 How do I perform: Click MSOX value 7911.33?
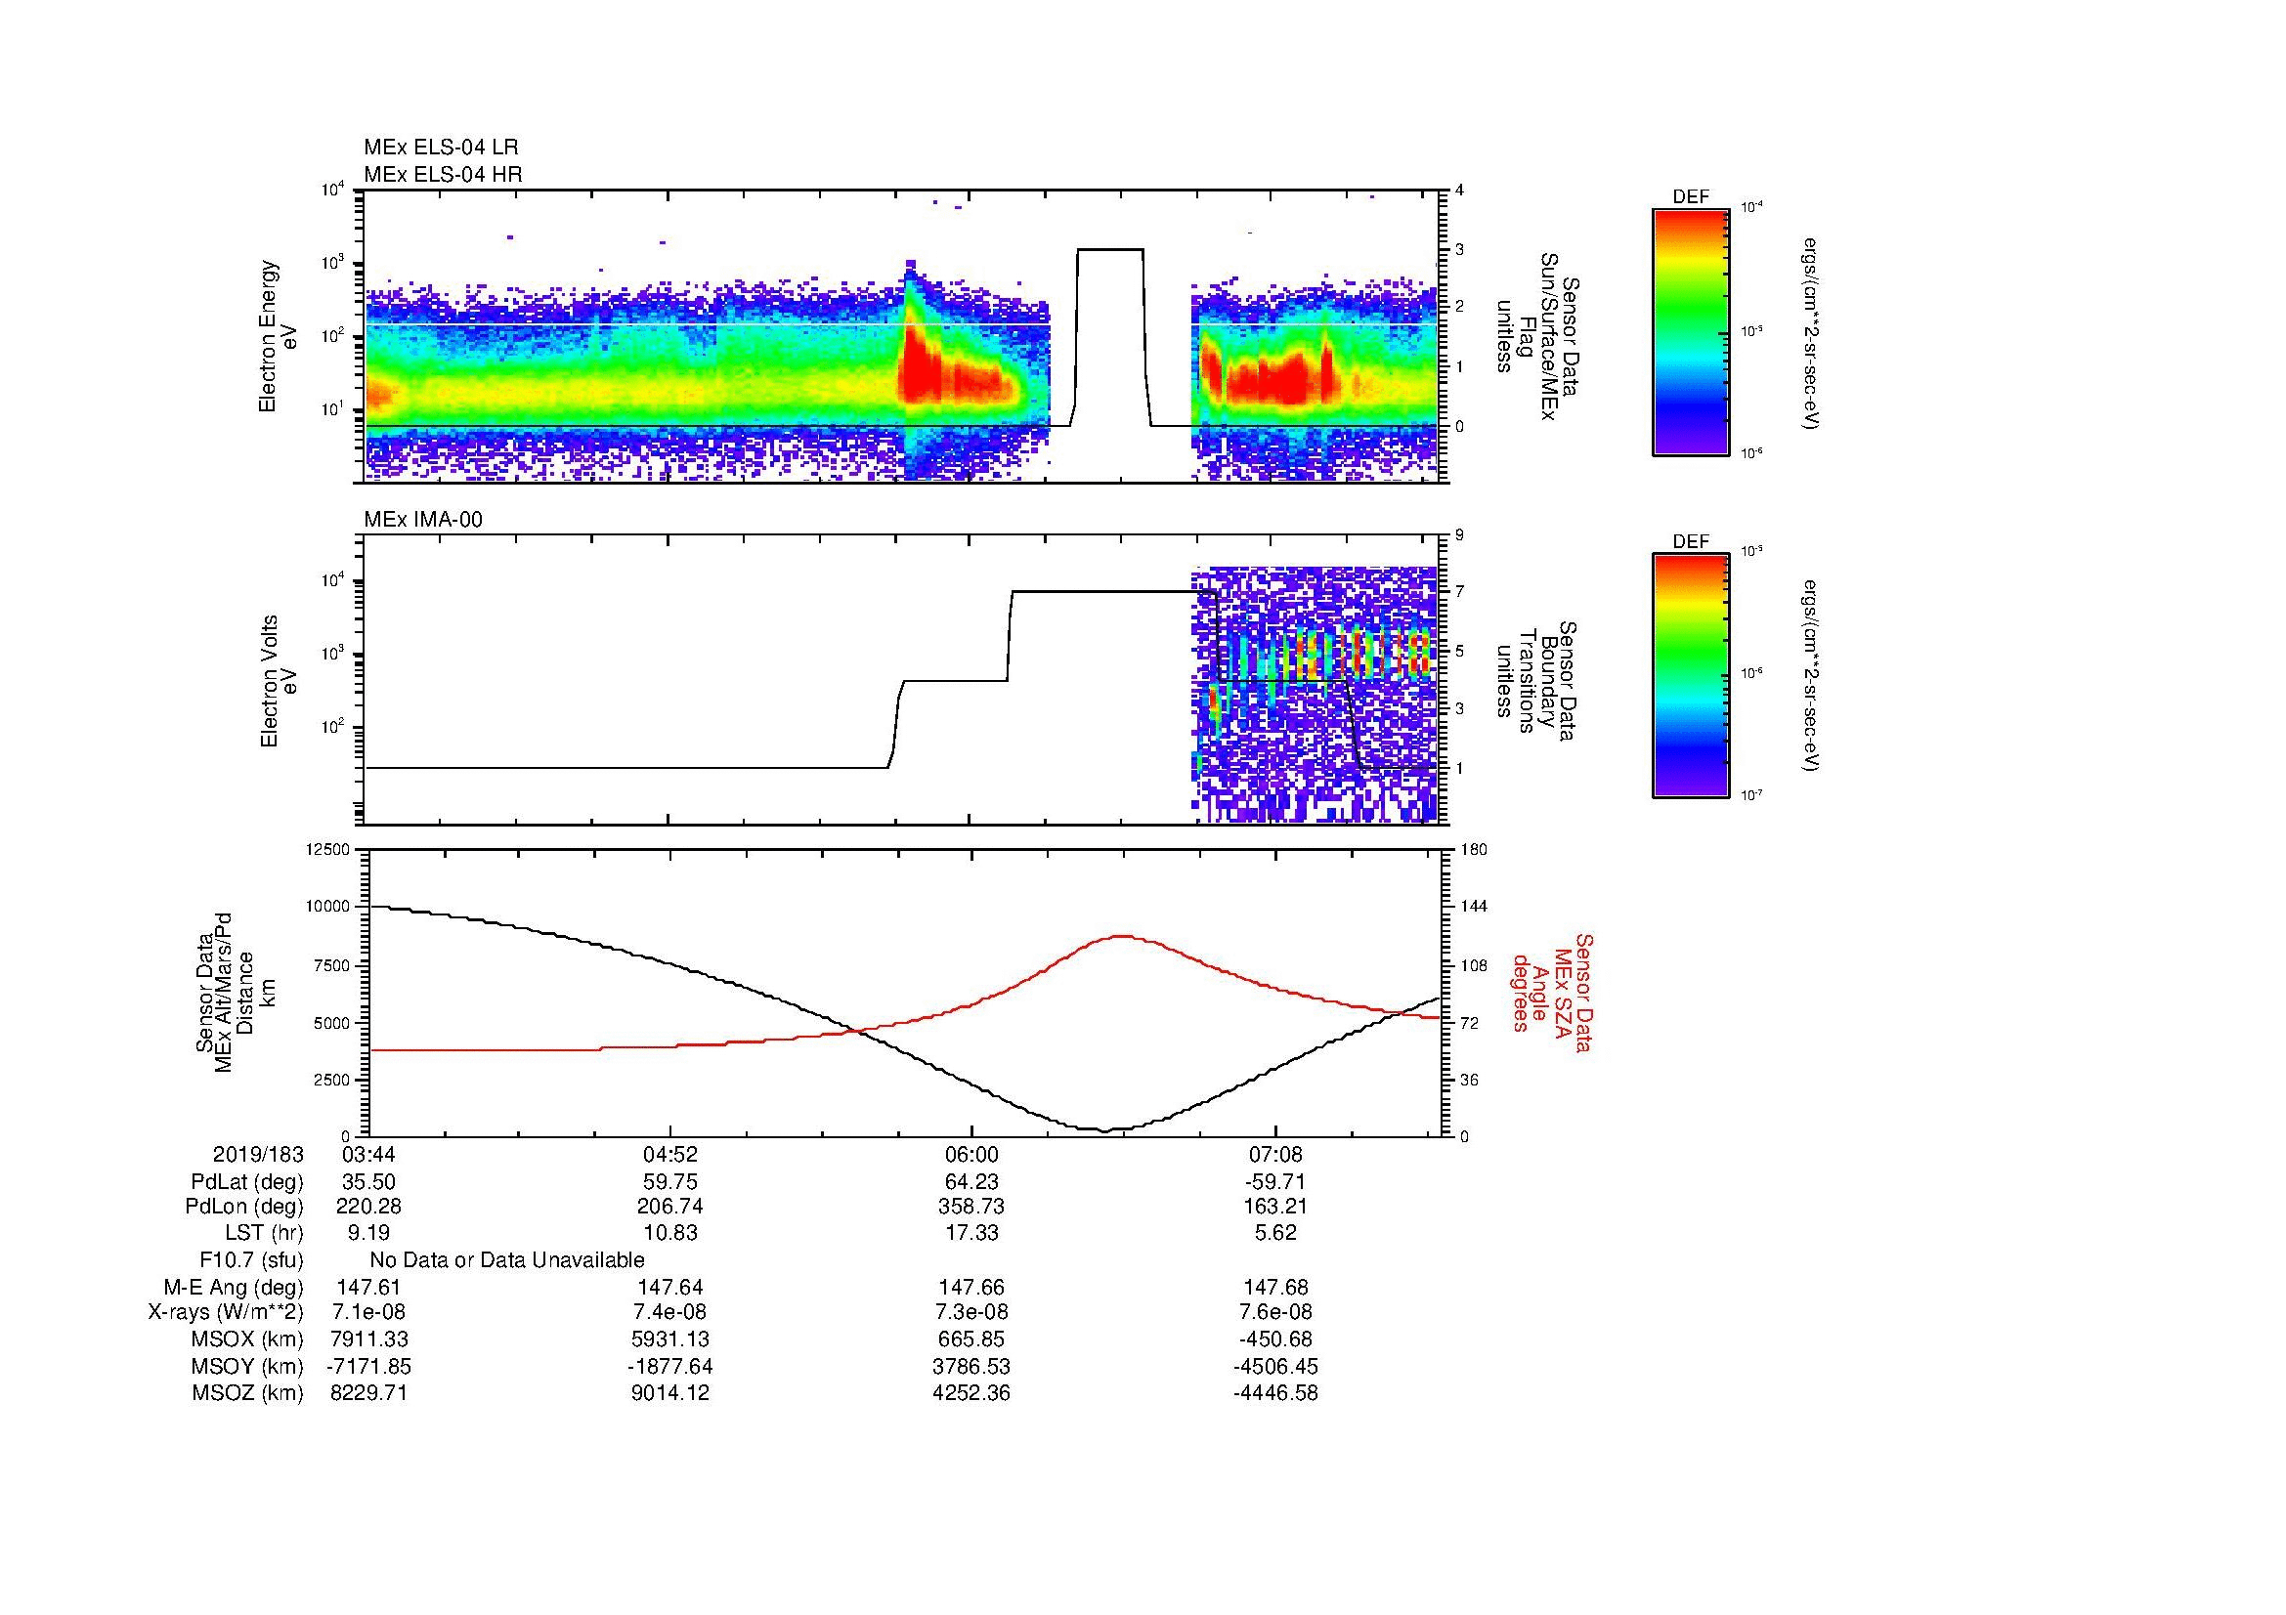(369, 1339)
